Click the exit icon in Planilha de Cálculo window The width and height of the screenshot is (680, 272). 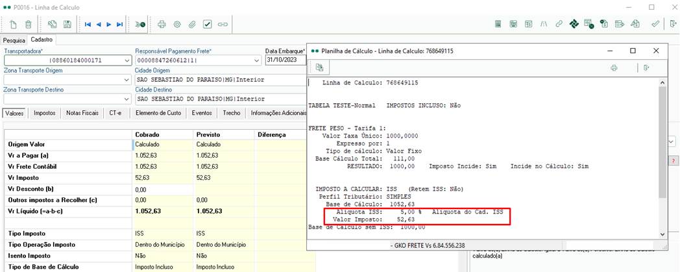(647, 68)
